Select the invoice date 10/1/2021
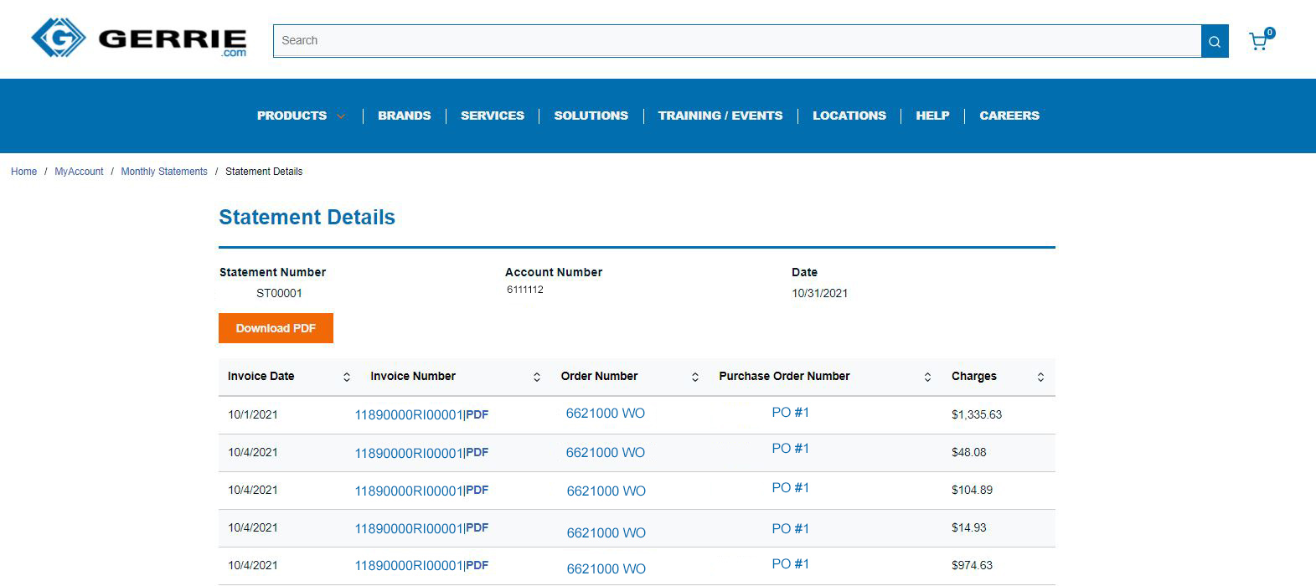 click(253, 414)
